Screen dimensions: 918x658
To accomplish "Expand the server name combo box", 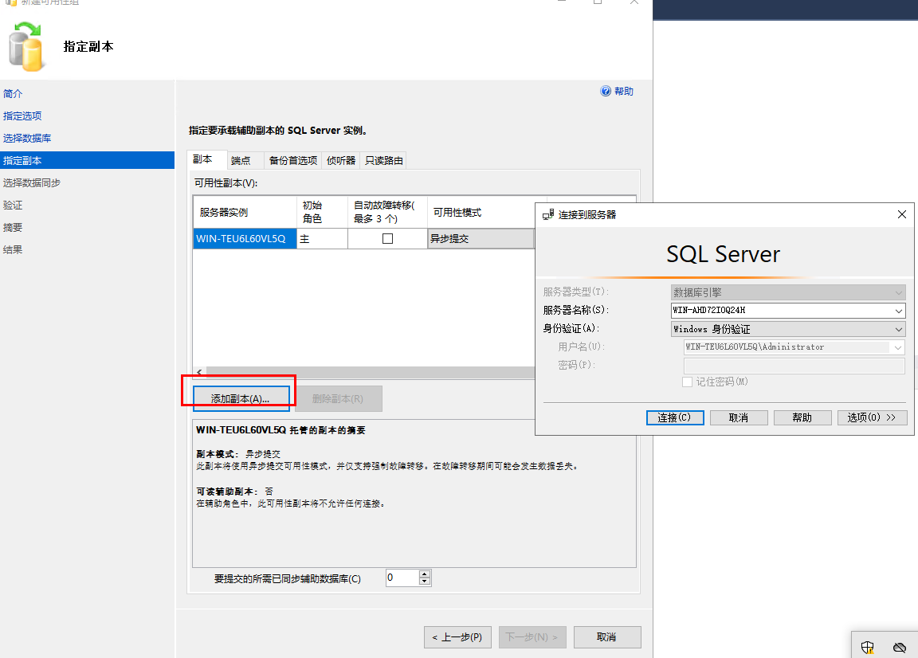I will click(x=899, y=310).
